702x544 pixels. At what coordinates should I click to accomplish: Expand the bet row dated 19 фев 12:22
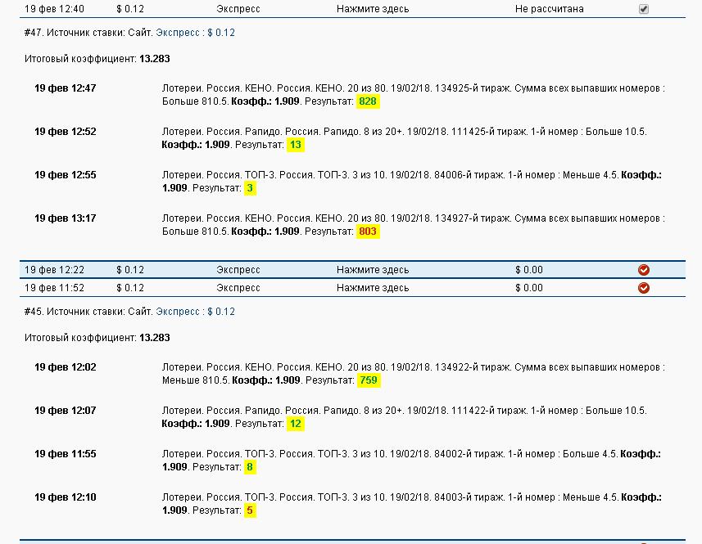tap(54, 270)
